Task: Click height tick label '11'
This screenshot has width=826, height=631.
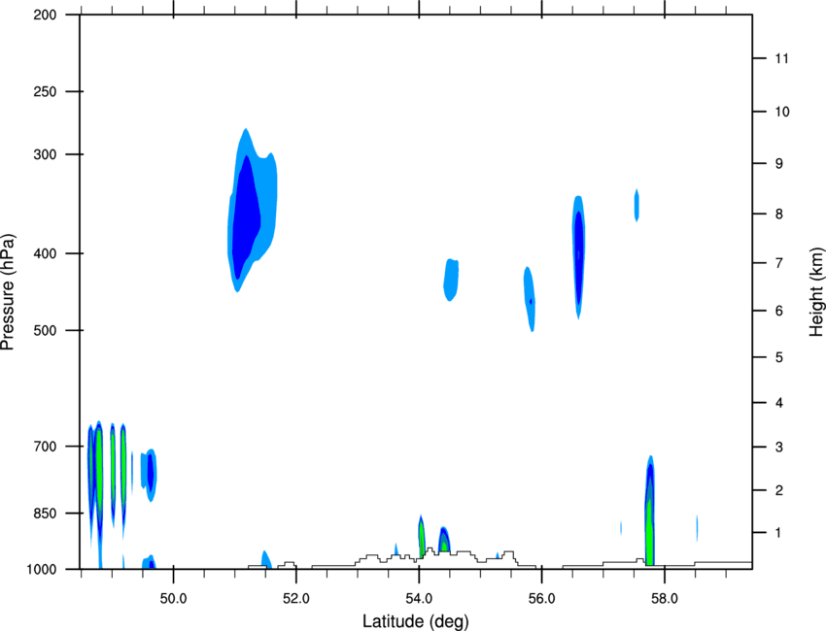Action: (781, 58)
